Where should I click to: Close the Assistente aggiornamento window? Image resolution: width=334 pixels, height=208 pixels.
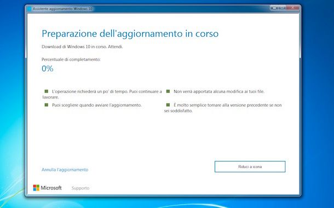click(293, 8)
